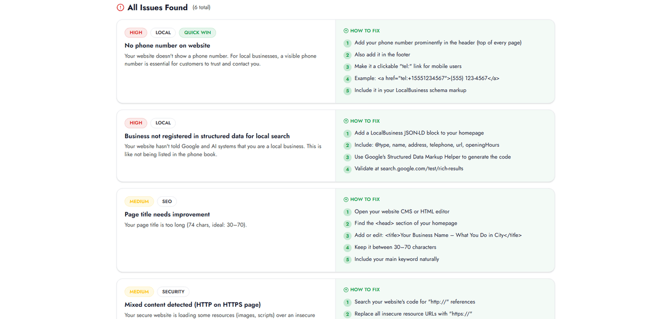Click the Business not registered in structured data title
This screenshot has height=319, width=670.
[x=207, y=136]
